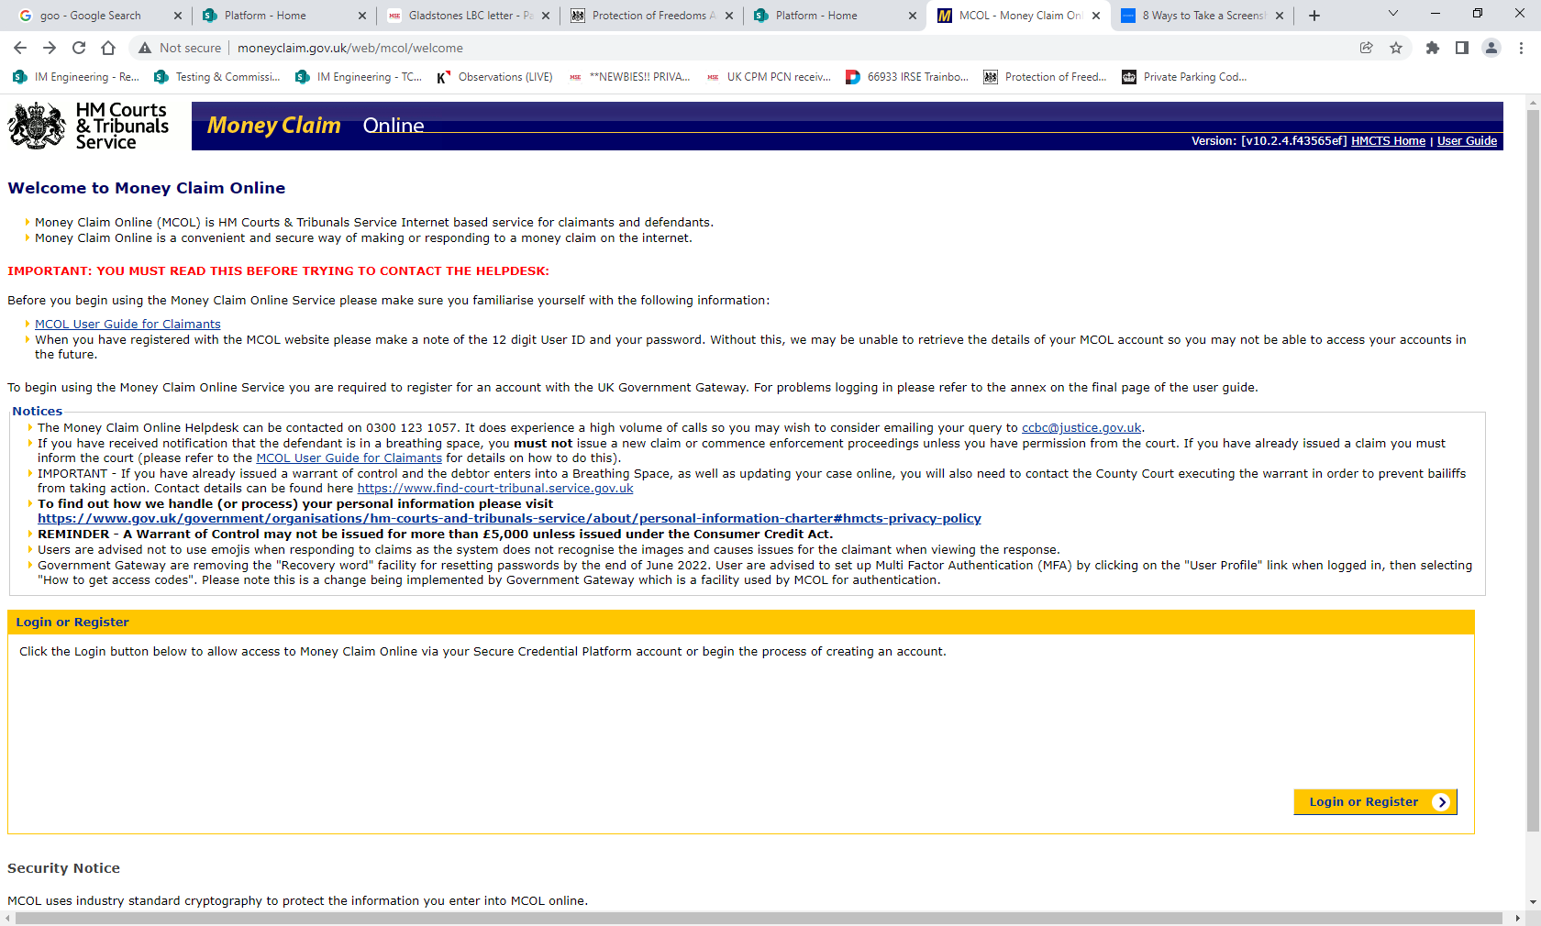Switch to the Gladstones LBC letter tab
The image size is (1541, 926).
(x=468, y=16)
